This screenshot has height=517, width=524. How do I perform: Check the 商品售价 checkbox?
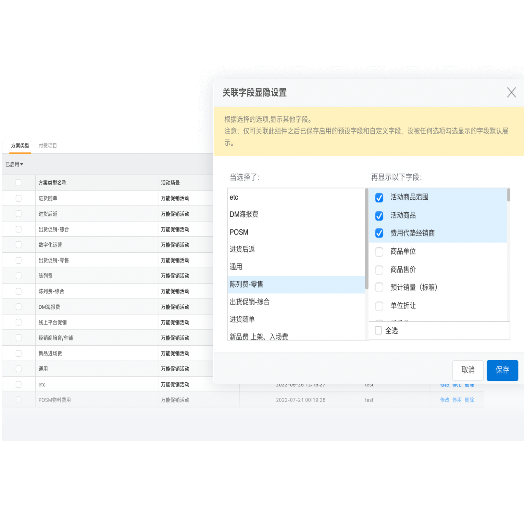click(379, 270)
